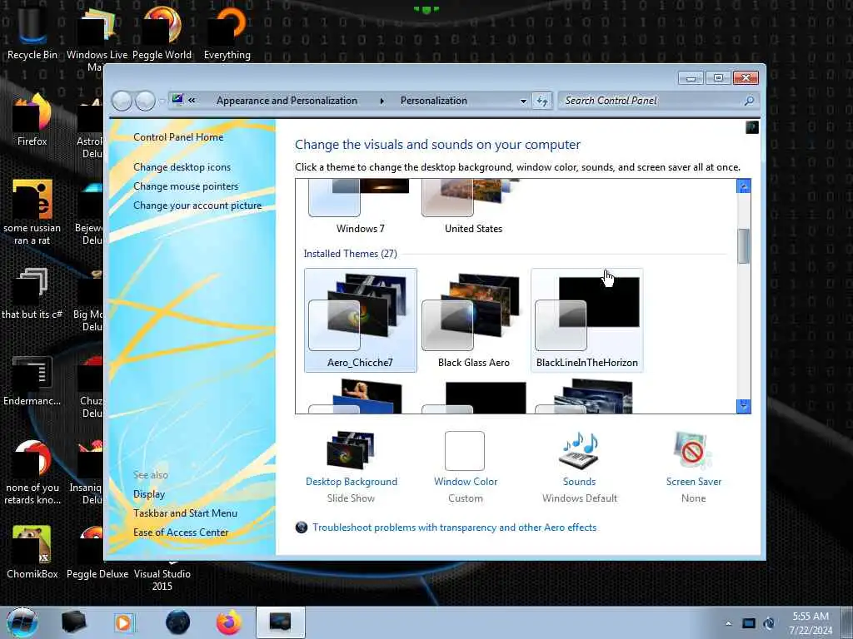Viewport: 853px width, 639px height.
Task: Click the double chevron in address bar
Action: pos(192,100)
